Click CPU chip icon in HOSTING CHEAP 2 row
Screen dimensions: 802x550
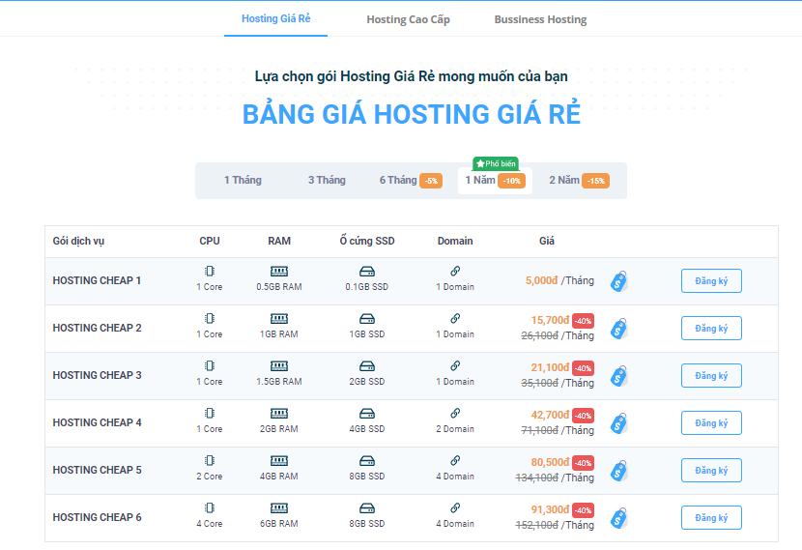pos(209,318)
